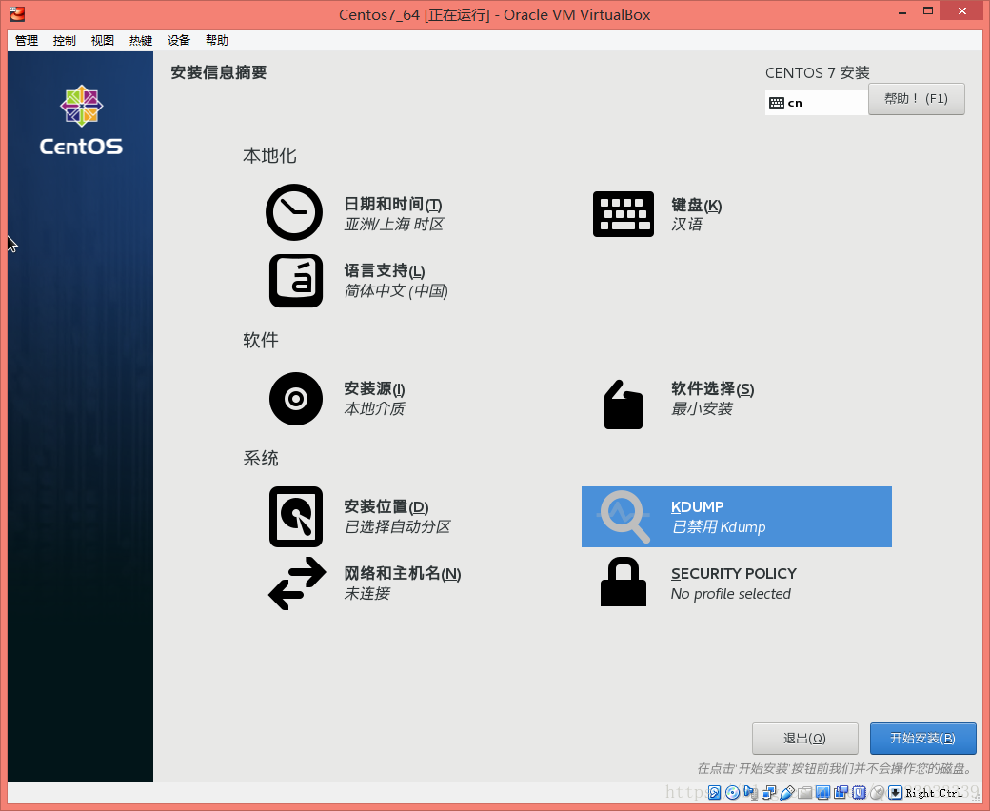Open 安装源(I) settings link
The width and height of the screenshot is (990, 811).
[x=374, y=388]
